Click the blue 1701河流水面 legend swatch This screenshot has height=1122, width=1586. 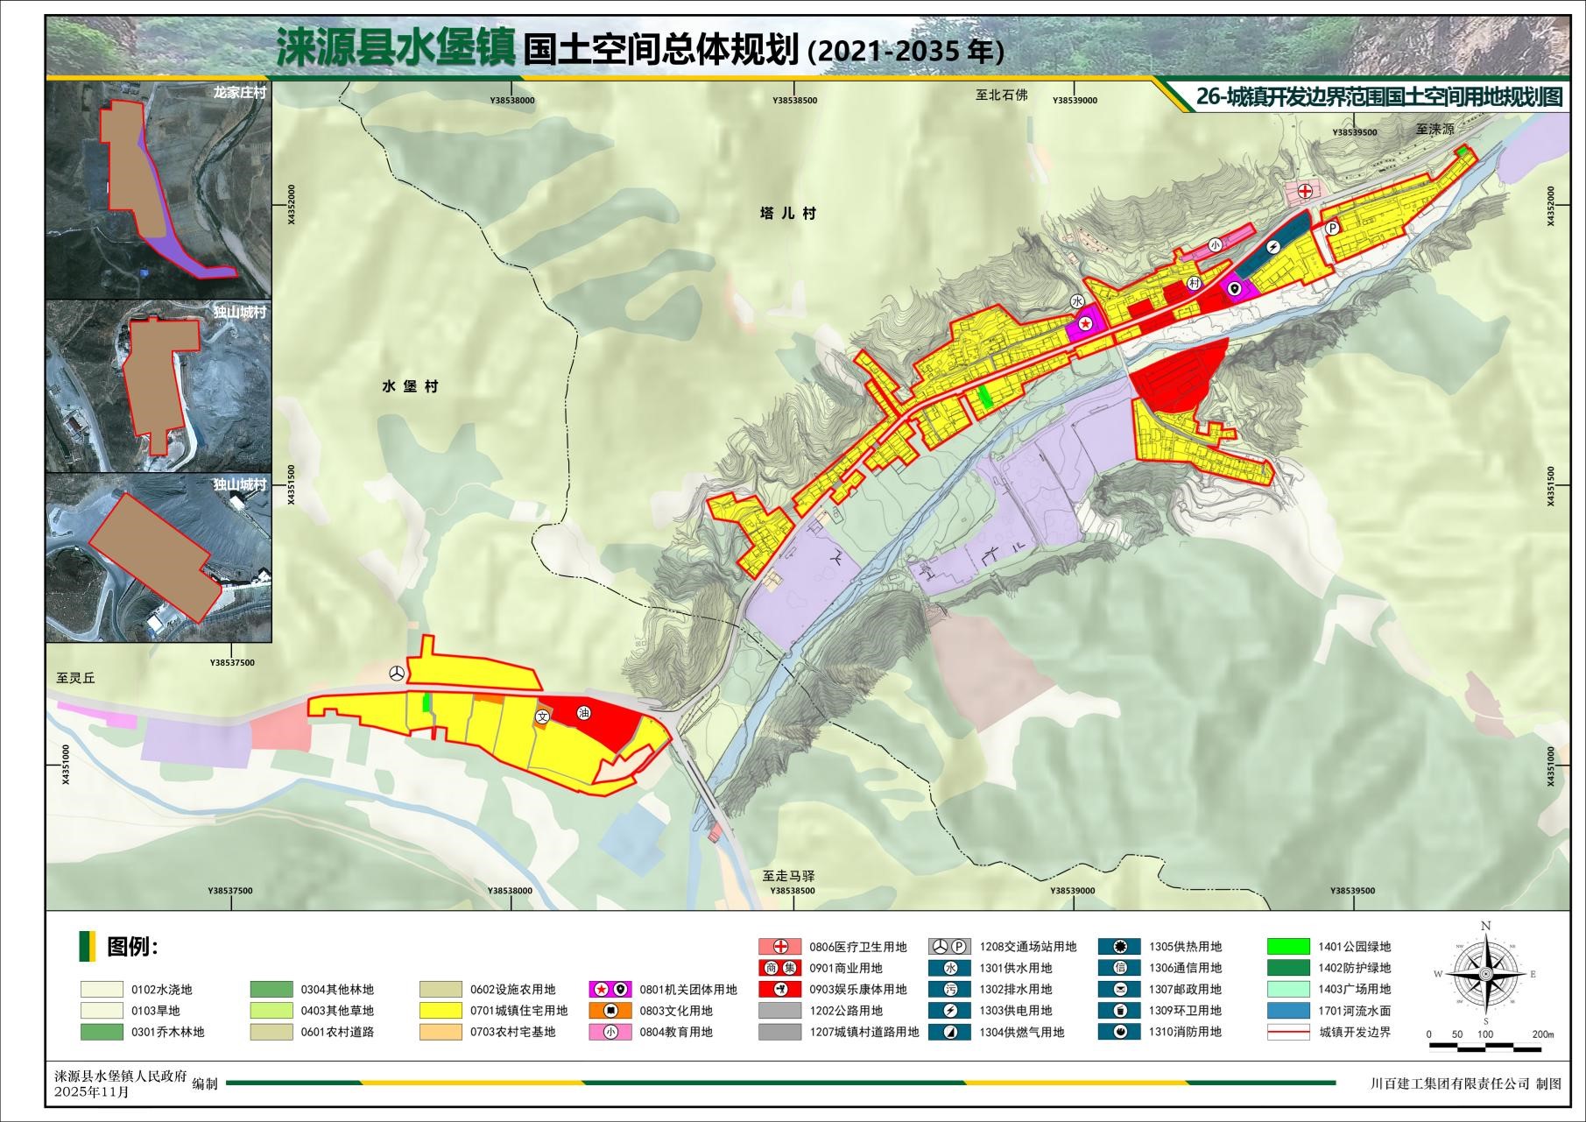pyautogui.click(x=1288, y=1011)
